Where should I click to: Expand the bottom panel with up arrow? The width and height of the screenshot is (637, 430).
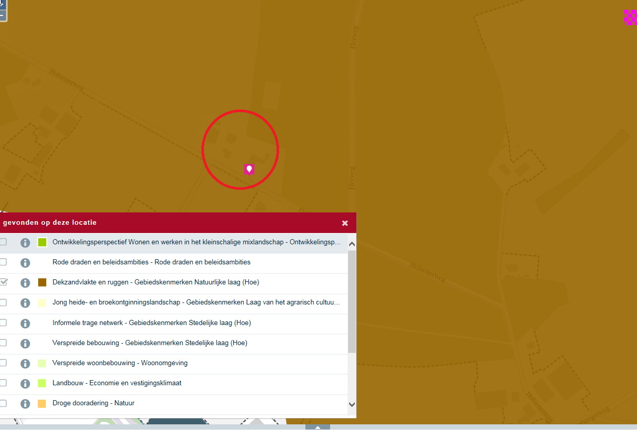pyautogui.click(x=318, y=427)
